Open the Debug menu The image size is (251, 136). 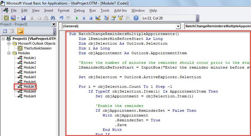coord(79,10)
